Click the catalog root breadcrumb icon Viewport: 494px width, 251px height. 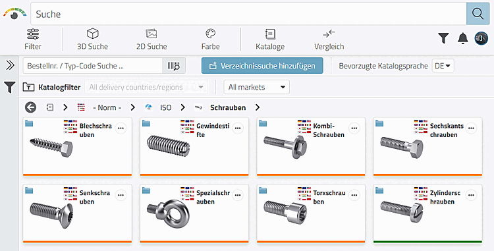click(x=50, y=107)
